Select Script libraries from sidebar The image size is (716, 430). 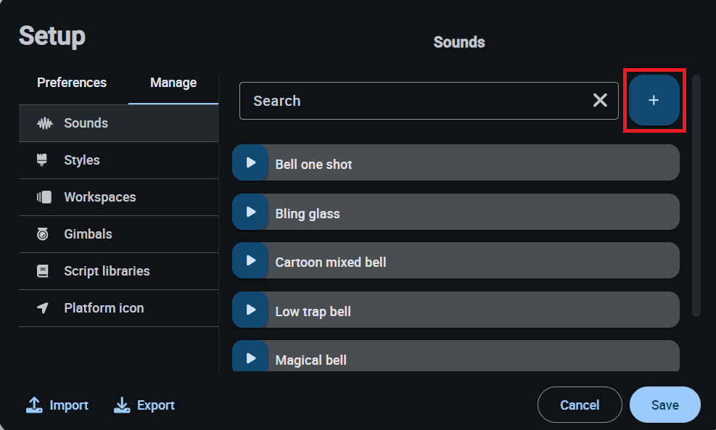(107, 271)
